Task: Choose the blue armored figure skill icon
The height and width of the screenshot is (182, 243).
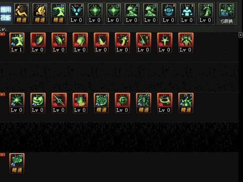Action: coord(187,13)
